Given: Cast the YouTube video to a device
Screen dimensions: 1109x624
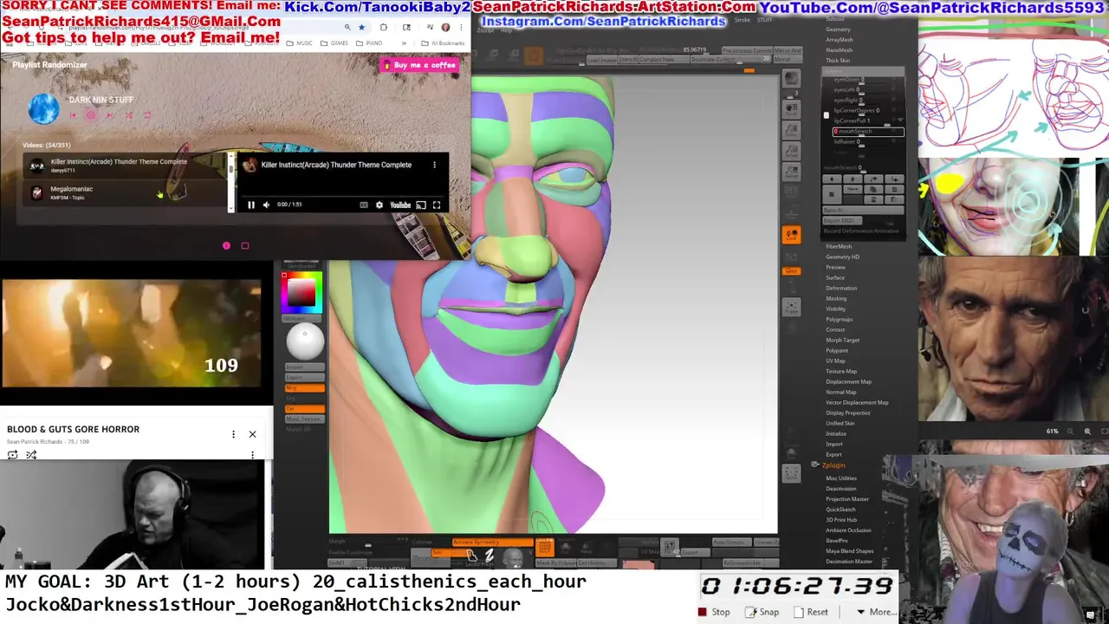Looking at the screenshot, I should 421,205.
